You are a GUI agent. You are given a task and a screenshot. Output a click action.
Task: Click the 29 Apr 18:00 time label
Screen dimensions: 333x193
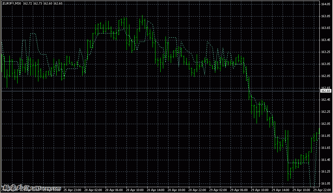pos(301,190)
